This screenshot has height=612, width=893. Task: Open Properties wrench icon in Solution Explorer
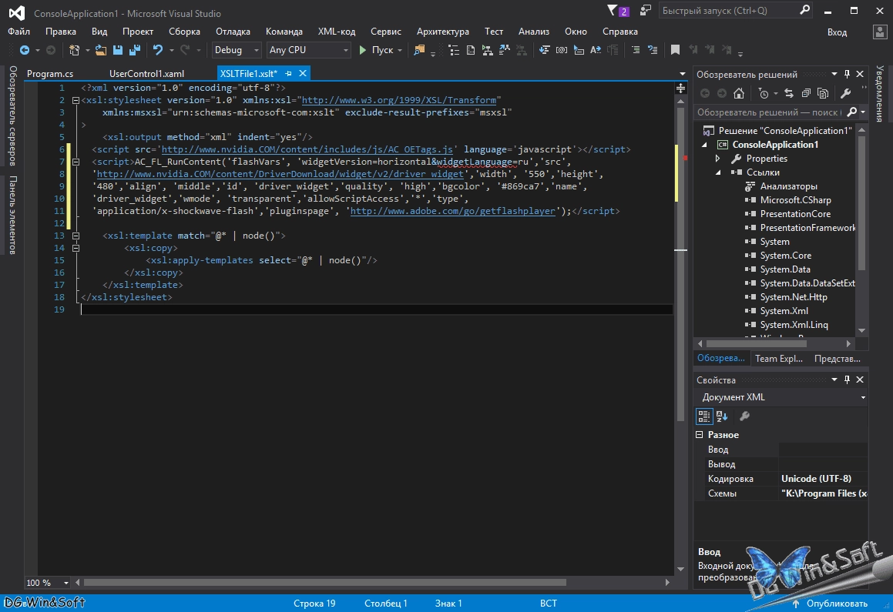point(846,93)
